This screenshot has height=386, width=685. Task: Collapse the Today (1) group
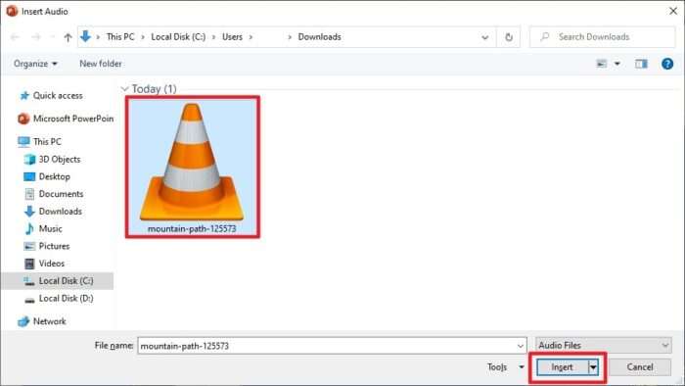tap(125, 89)
